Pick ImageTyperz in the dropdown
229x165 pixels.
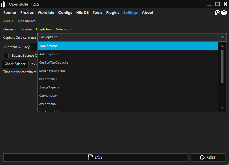[x=128, y=88]
